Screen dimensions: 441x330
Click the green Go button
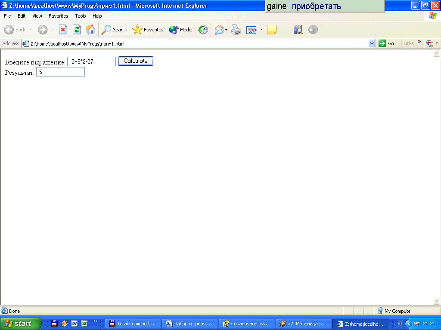(x=386, y=43)
